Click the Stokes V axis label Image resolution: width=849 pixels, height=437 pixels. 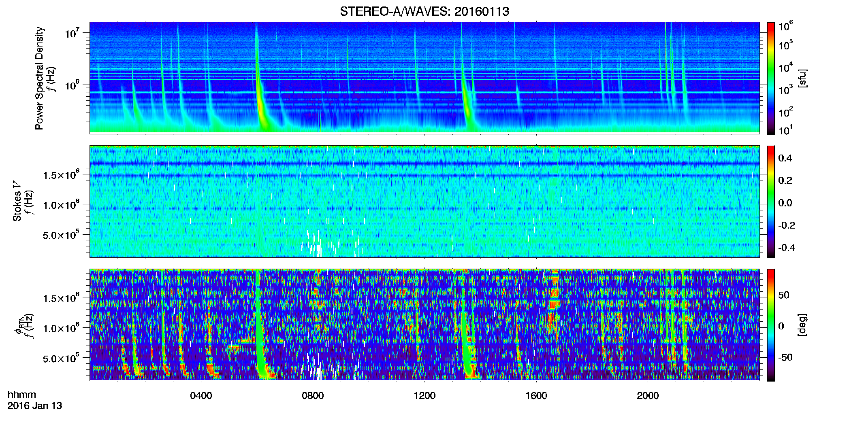(x=17, y=201)
